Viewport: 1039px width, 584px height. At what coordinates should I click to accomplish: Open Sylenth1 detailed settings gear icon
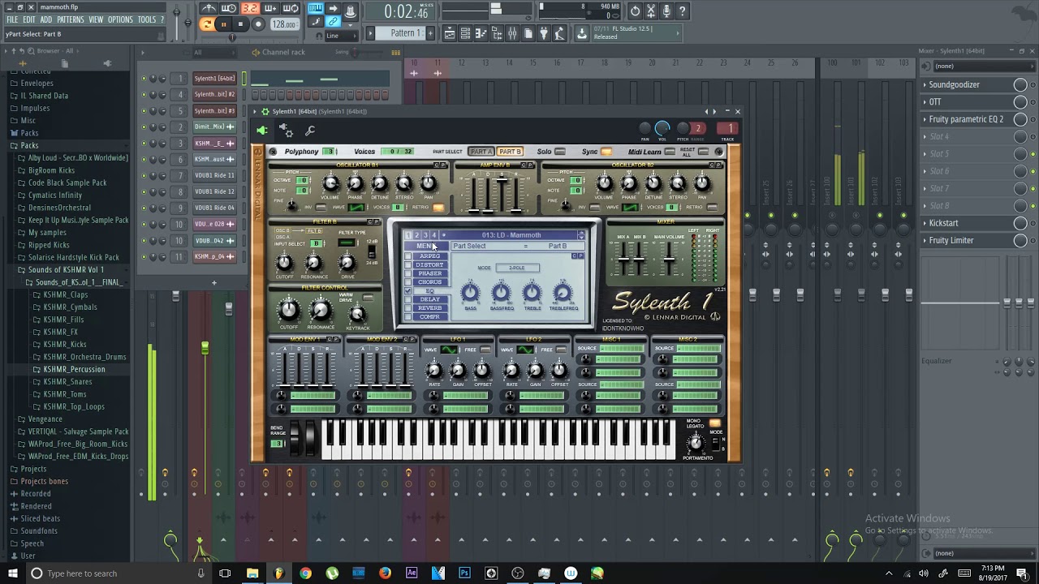[286, 130]
